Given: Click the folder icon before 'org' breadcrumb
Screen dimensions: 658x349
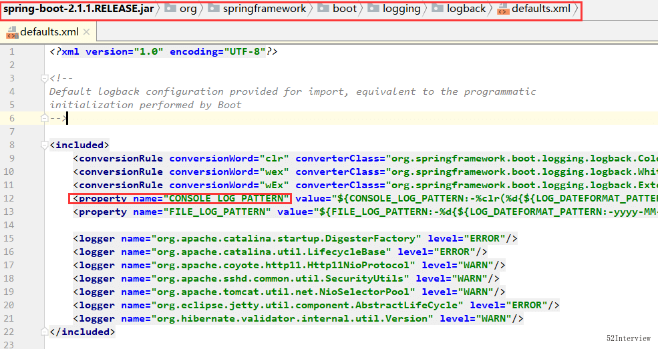Looking at the screenshot, I should [170, 9].
